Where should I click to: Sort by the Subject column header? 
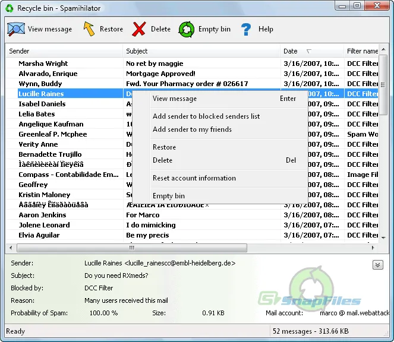click(201, 51)
